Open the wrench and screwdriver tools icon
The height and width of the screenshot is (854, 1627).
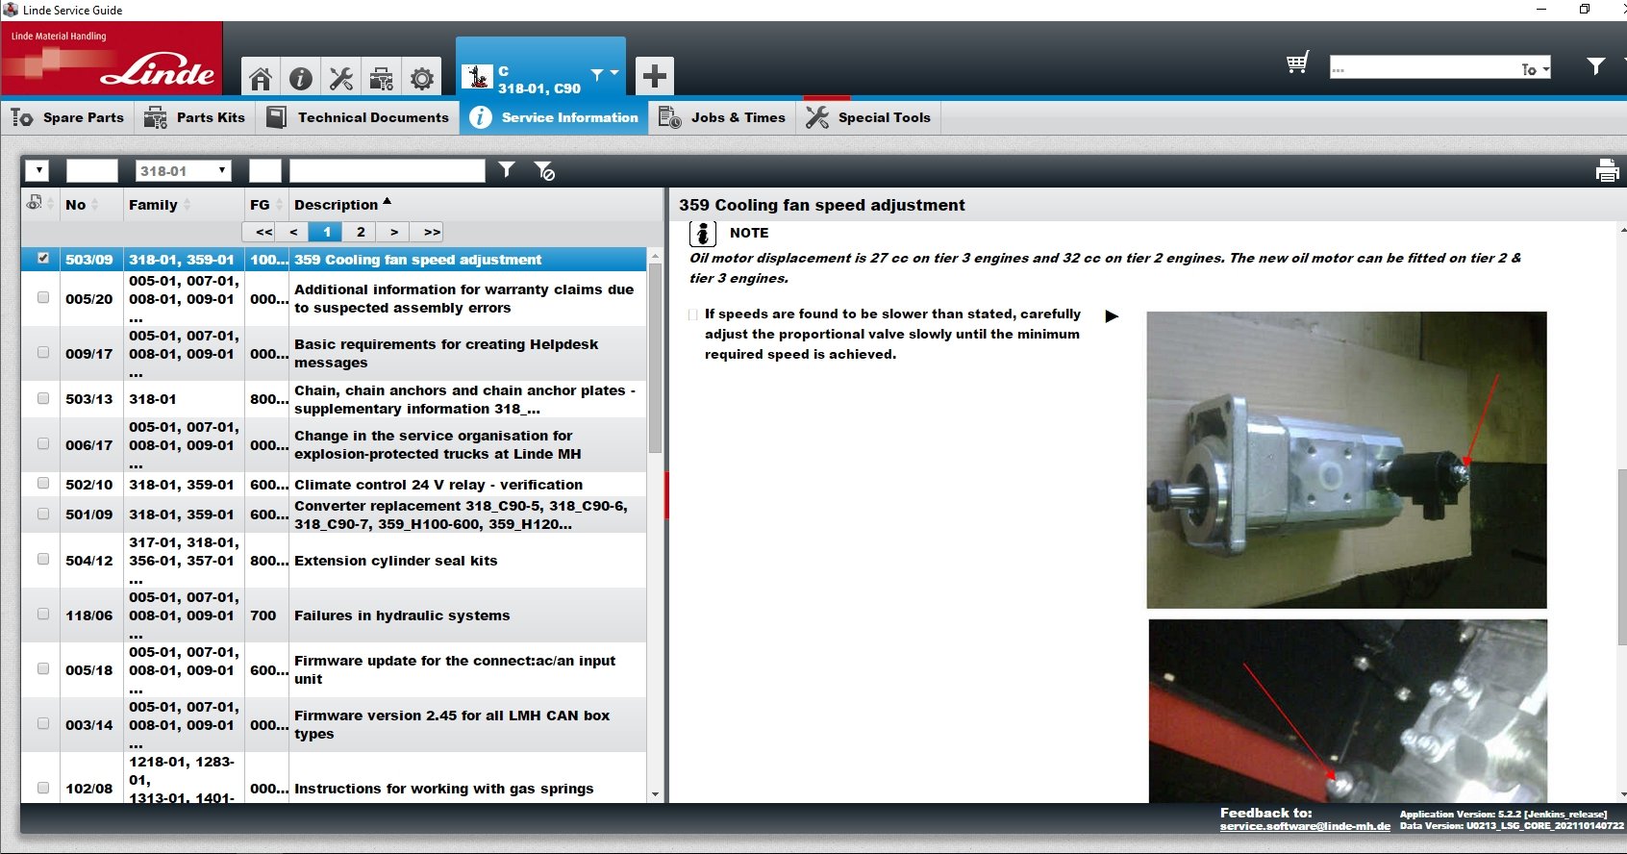click(340, 78)
